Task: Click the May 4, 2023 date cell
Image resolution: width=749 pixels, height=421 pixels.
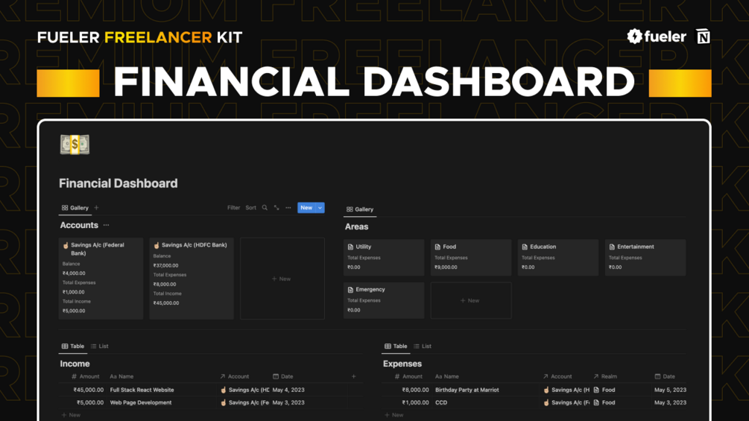Action: click(288, 390)
